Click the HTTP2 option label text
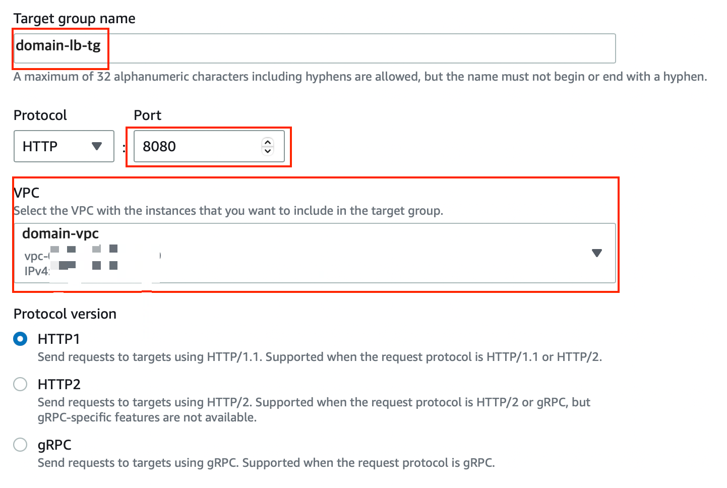Viewport: 727px width, 488px height. pyautogui.click(x=59, y=384)
